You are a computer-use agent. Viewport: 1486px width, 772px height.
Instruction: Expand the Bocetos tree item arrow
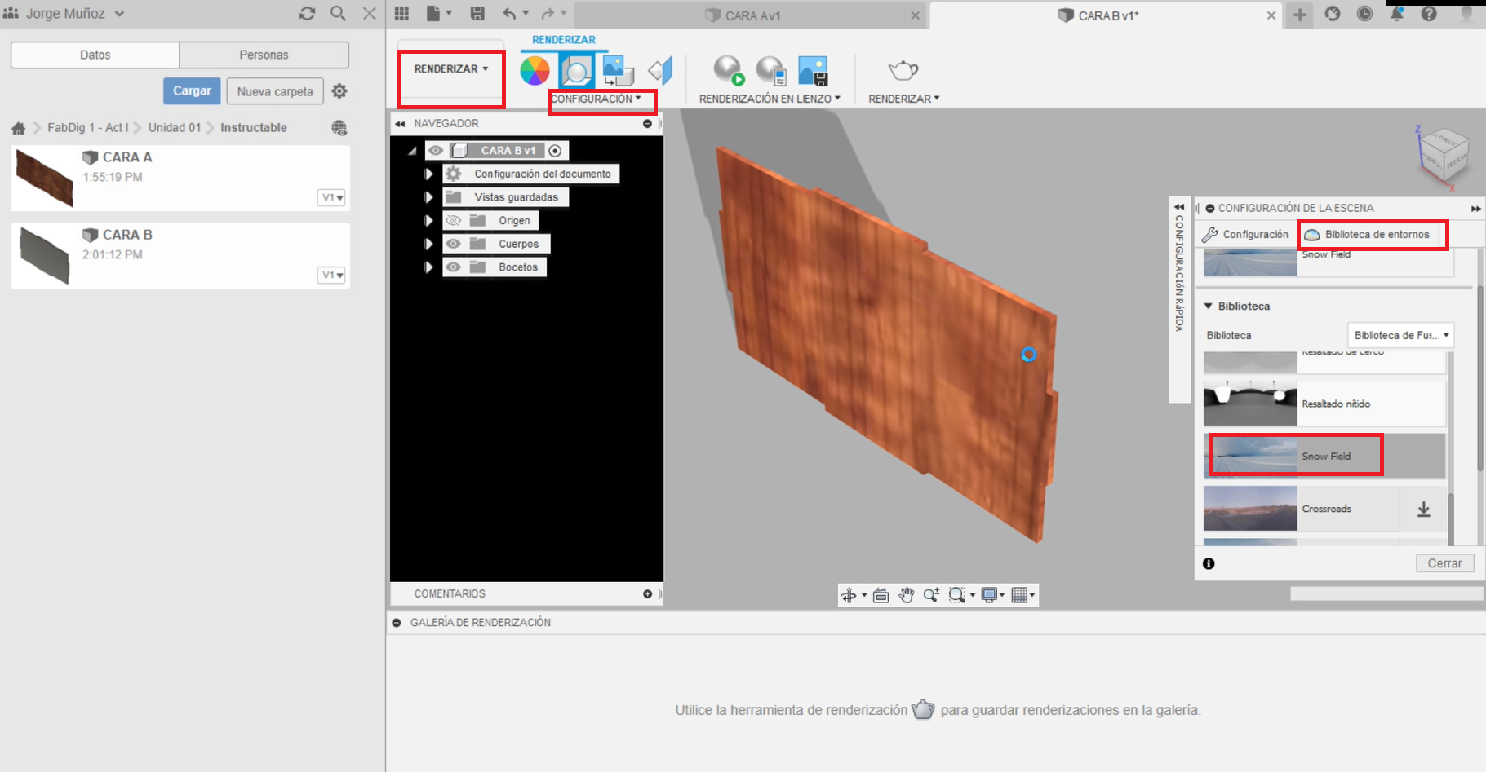click(428, 267)
